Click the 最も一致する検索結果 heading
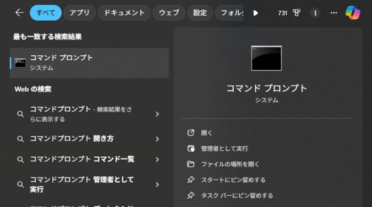 point(47,37)
